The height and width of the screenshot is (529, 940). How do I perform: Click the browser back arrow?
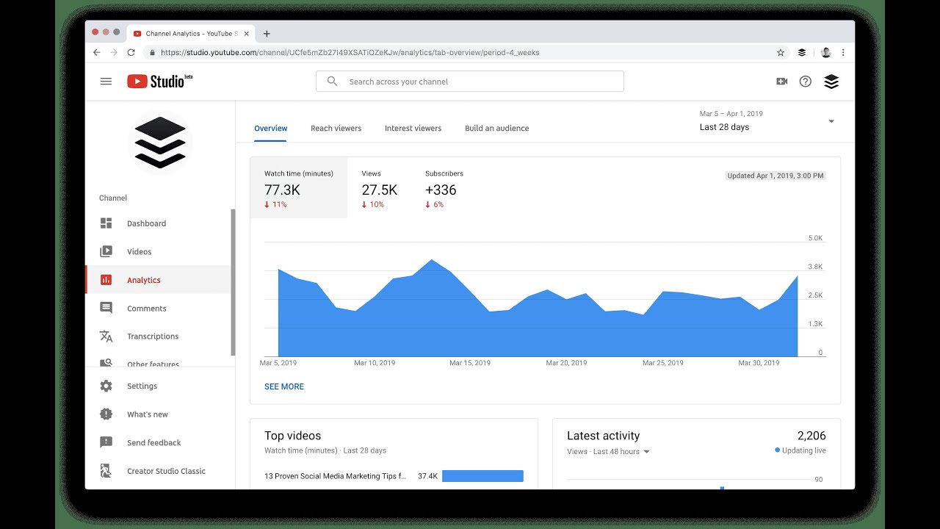[x=97, y=53]
